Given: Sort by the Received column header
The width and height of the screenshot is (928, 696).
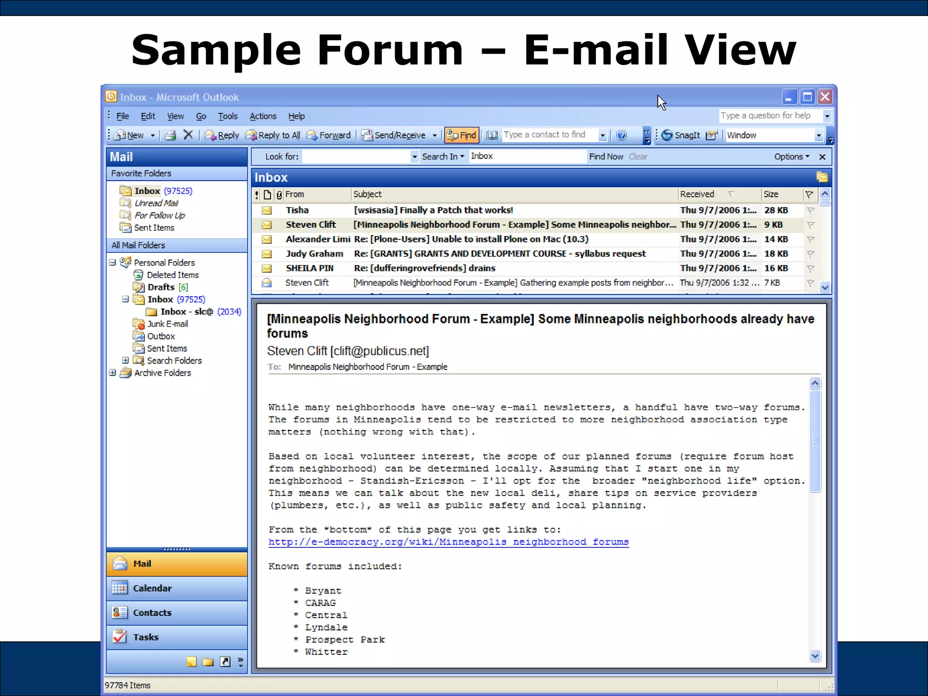Looking at the screenshot, I should (x=719, y=194).
